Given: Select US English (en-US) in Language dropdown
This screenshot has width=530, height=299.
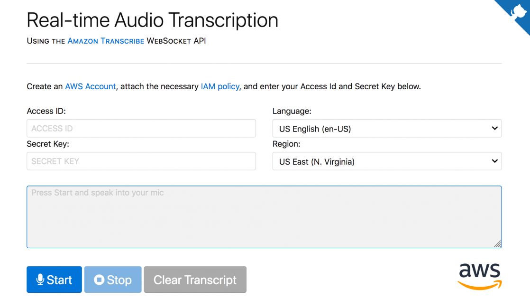Looking at the screenshot, I should pos(386,128).
